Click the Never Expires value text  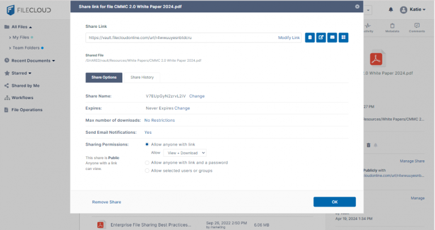click(160, 108)
